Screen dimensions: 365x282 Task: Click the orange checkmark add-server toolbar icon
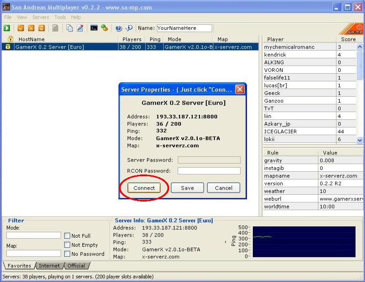(x=21, y=28)
